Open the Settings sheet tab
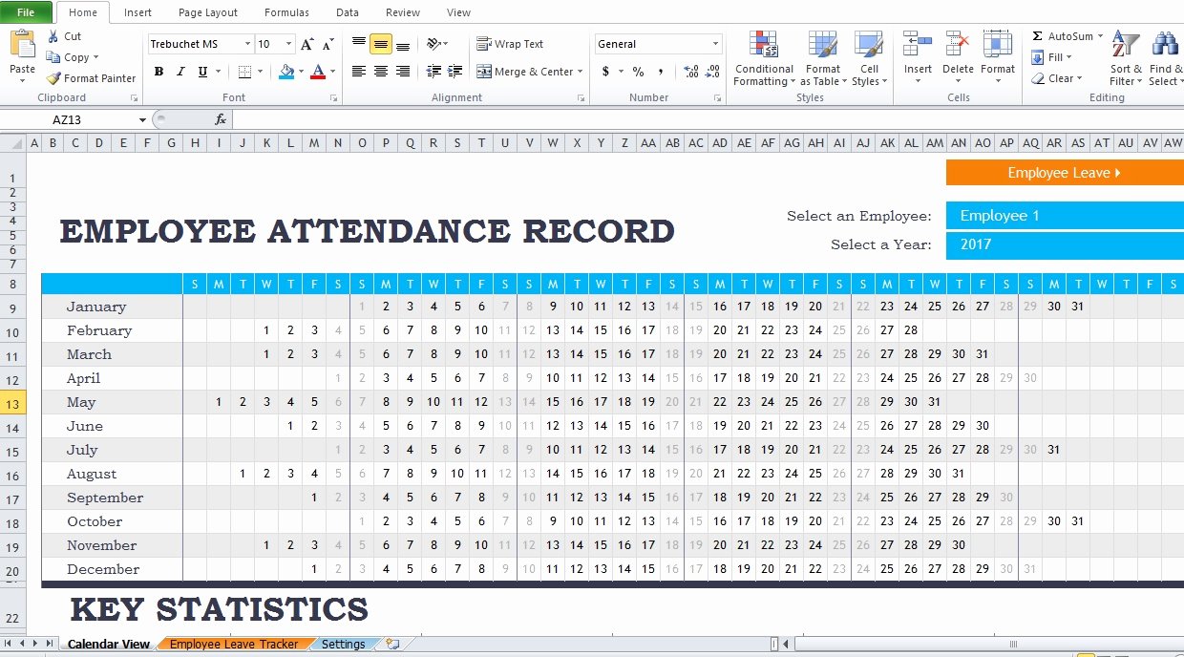The width and height of the screenshot is (1184, 657). coord(344,645)
